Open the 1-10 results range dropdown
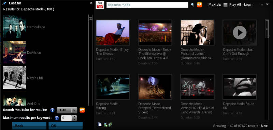 [x=67, y=110]
